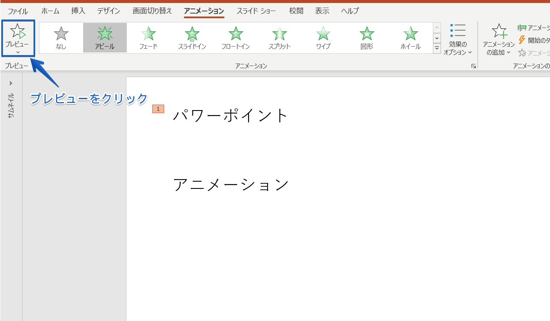The height and width of the screenshot is (321, 550).
Task: Open 効果のオプション dropdown
Action: 458,39
